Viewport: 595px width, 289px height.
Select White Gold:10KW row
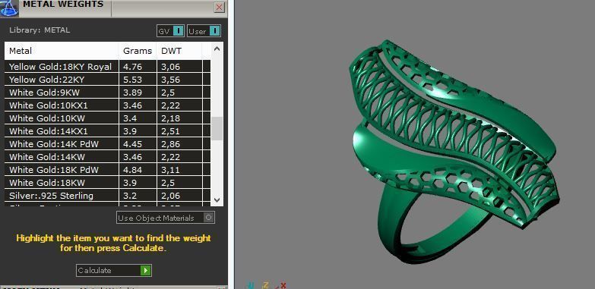[107, 118]
